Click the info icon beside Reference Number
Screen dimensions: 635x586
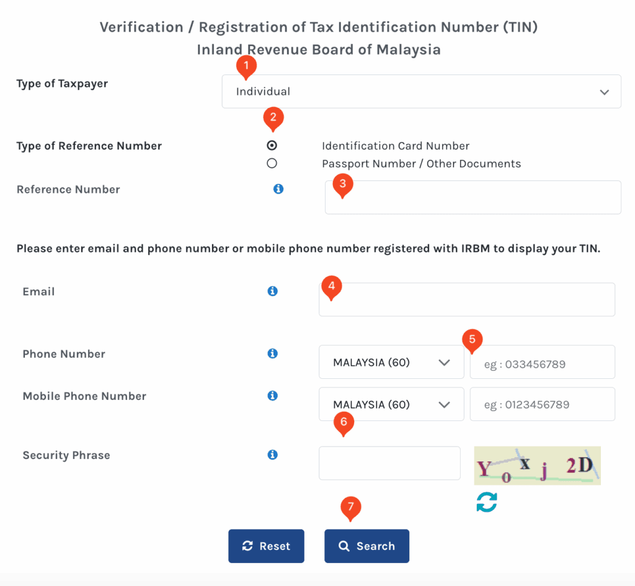(278, 189)
